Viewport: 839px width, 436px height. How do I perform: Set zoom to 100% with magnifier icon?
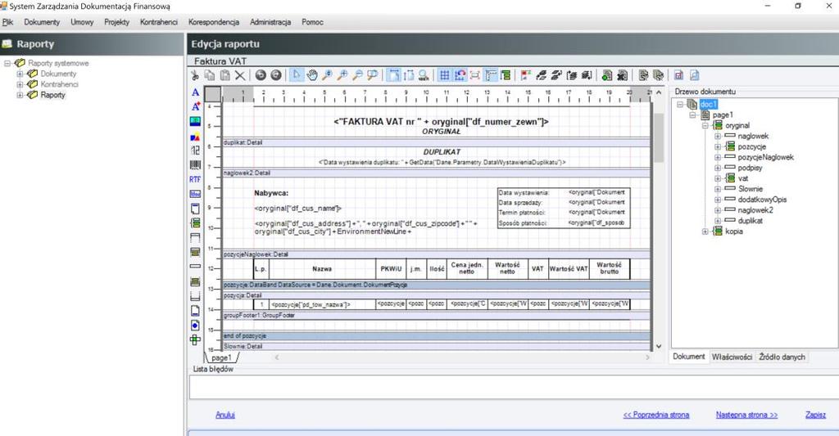point(424,75)
